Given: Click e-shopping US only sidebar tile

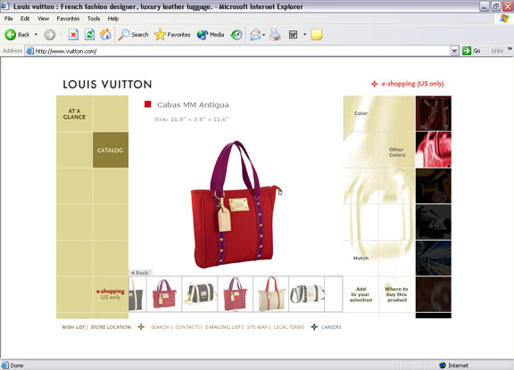Looking at the screenshot, I should tap(111, 294).
